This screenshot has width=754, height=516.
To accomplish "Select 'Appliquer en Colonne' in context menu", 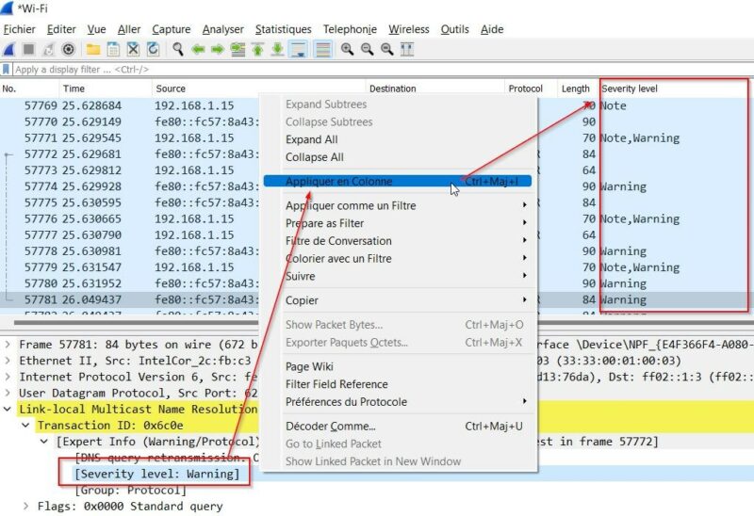I will point(338,181).
